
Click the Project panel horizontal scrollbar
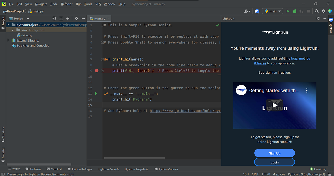39,164
